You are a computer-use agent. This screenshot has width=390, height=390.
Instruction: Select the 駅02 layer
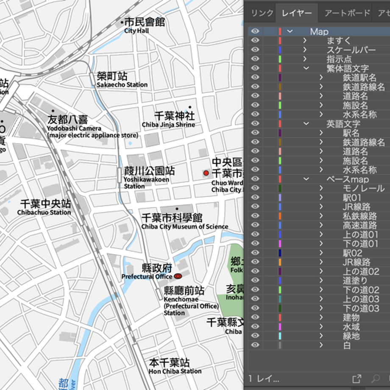(352, 253)
